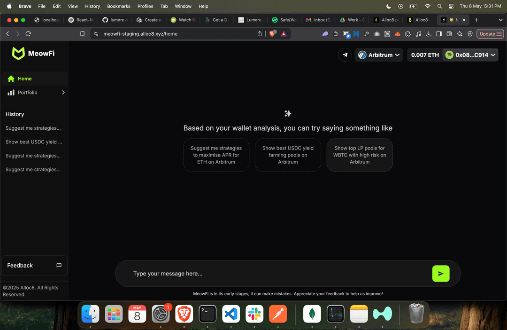Image resolution: width=507 pixels, height=330 pixels.
Task: Bookmark this page with bookmark icon
Action: coord(83,34)
